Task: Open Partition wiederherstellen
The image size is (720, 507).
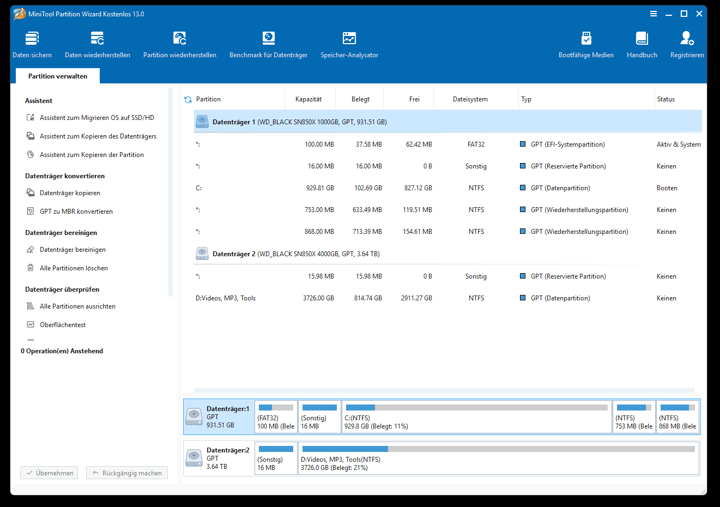Action: tap(180, 45)
